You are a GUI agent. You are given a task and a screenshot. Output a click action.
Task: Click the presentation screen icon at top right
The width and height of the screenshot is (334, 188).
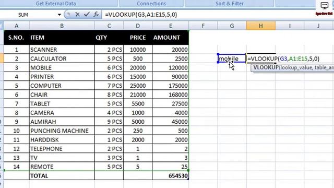[x=325, y=6]
